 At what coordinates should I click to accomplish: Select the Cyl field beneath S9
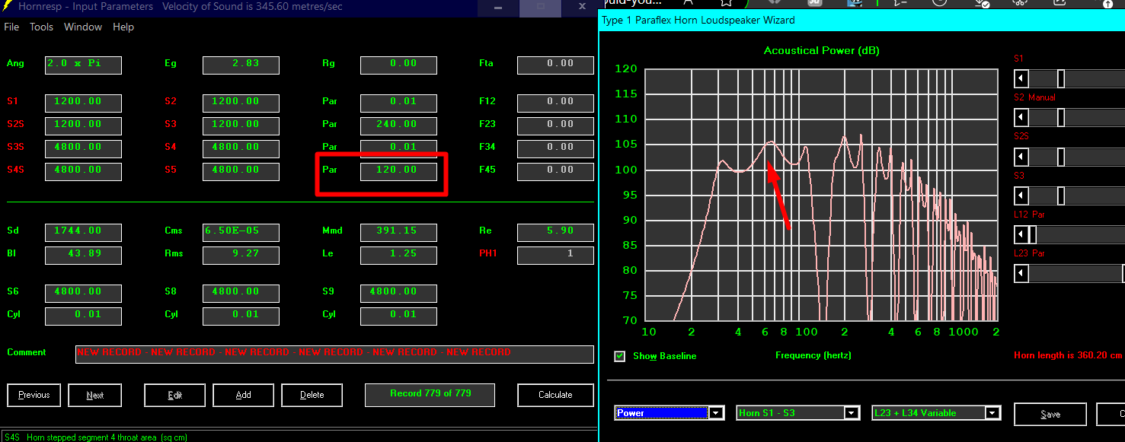pos(398,316)
